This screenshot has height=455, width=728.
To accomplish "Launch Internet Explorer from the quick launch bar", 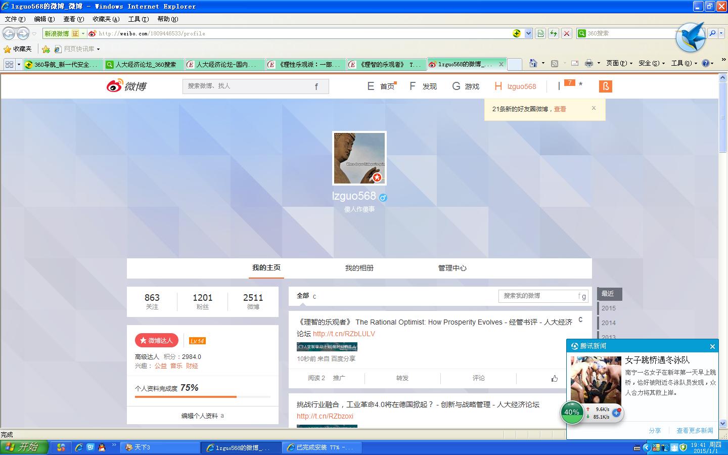I will pyautogui.click(x=79, y=447).
